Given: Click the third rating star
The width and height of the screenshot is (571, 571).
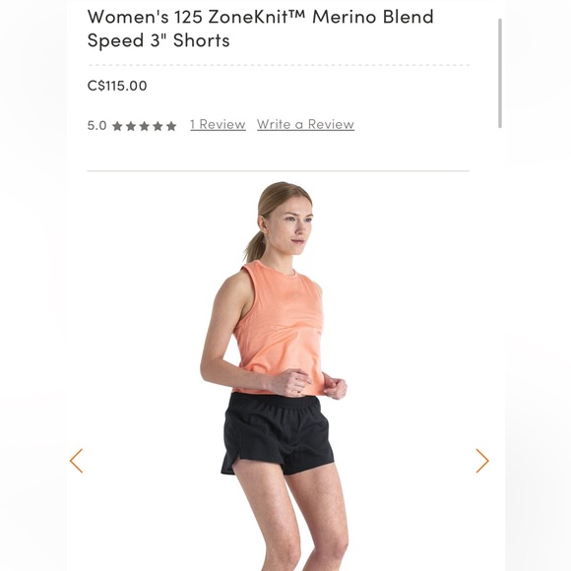Looking at the screenshot, I should click(144, 126).
